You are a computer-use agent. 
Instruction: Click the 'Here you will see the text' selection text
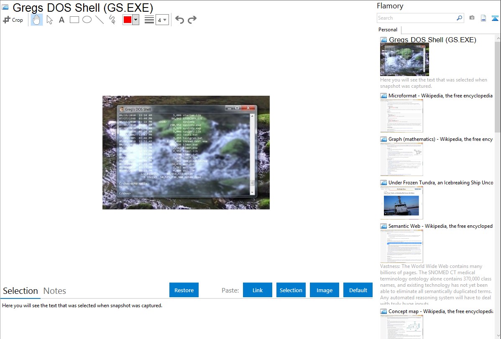pyautogui.click(x=82, y=306)
